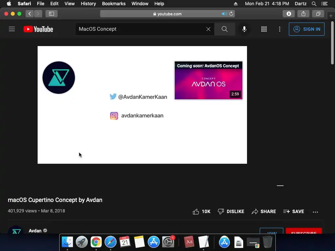The image size is (335, 251).
Task: Go forward with Safari's forward arrow
Action: click(38, 14)
